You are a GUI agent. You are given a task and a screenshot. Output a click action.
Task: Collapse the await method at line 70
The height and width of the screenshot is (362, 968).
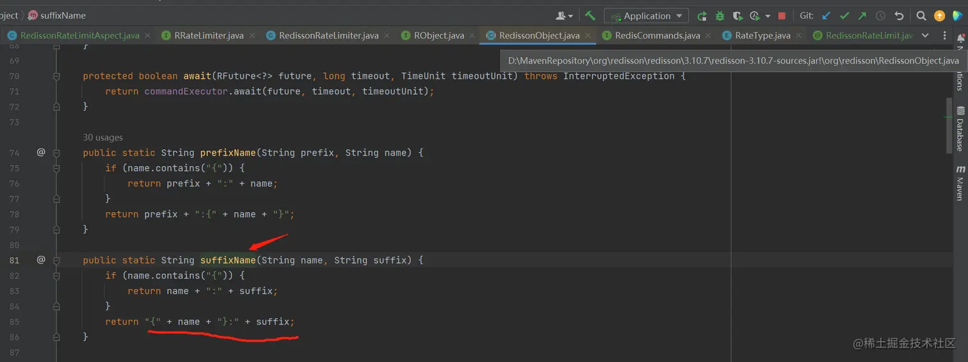click(56, 76)
